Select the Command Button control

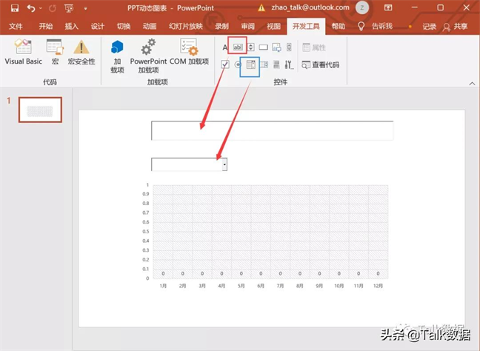coord(264,47)
